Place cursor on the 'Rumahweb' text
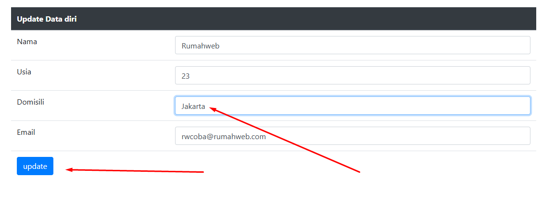The width and height of the screenshot is (542, 214). point(201,46)
